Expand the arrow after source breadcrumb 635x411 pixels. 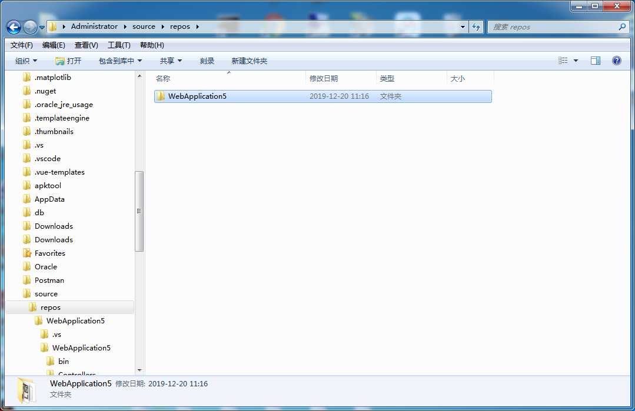[x=163, y=26]
